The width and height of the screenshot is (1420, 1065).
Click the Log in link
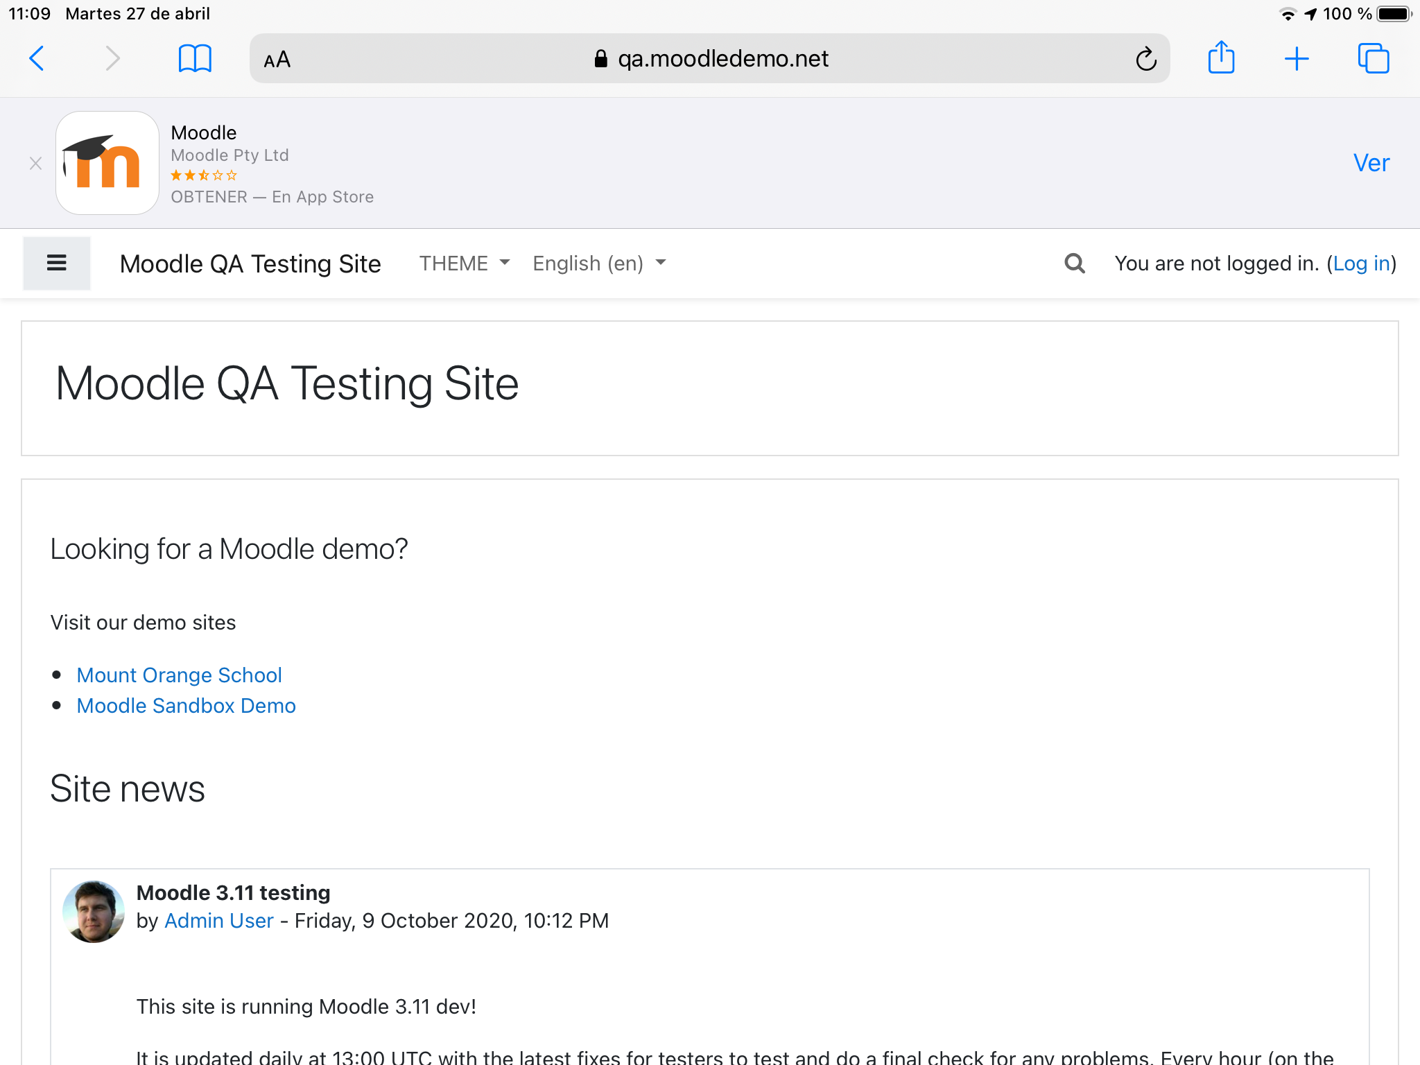coord(1362,263)
